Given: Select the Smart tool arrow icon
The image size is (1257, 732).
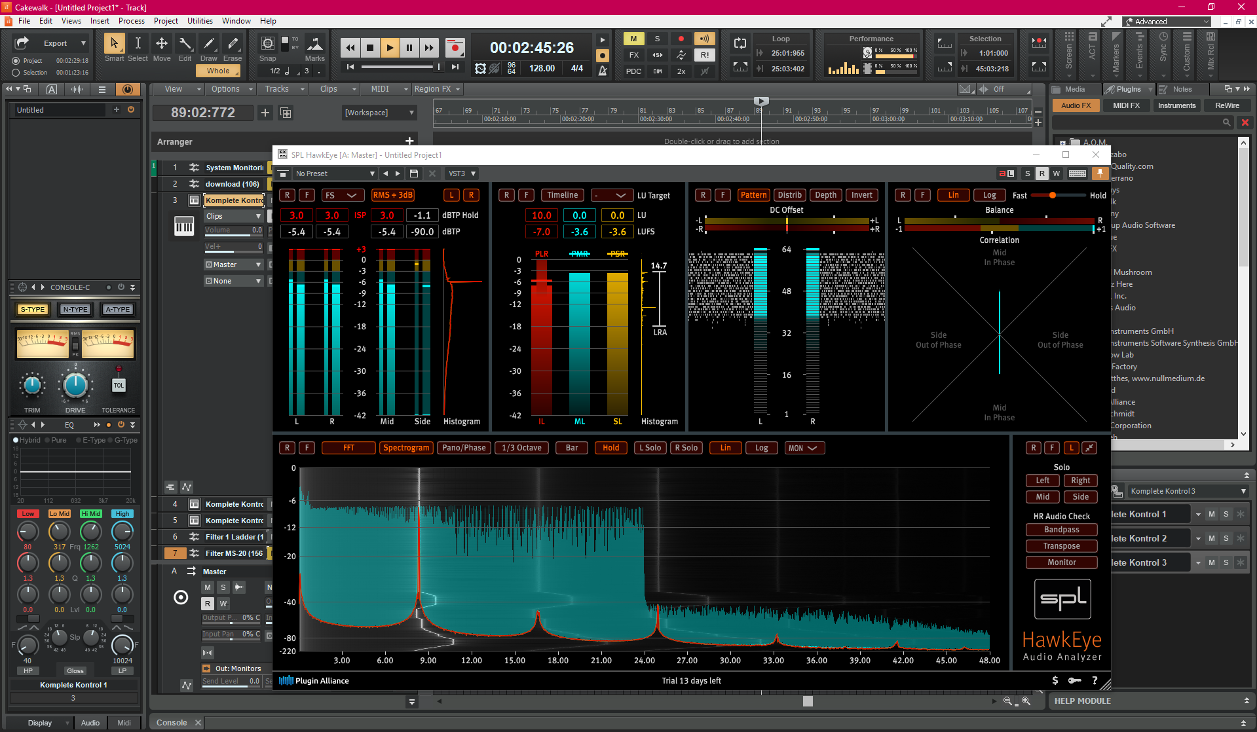Looking at the screenshot, I should point(114,43).
